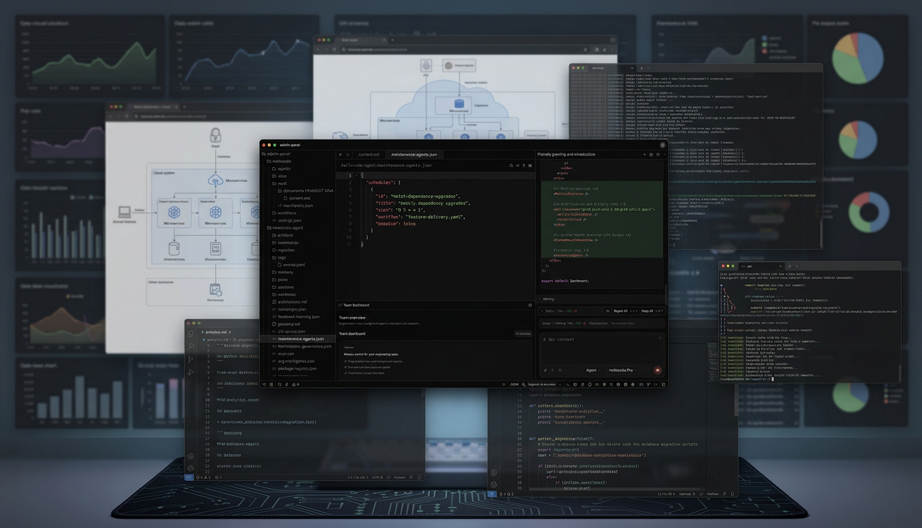Screen dimensions: 922x528
Task: Click the Team overview heading
Action: coord(352,317)
